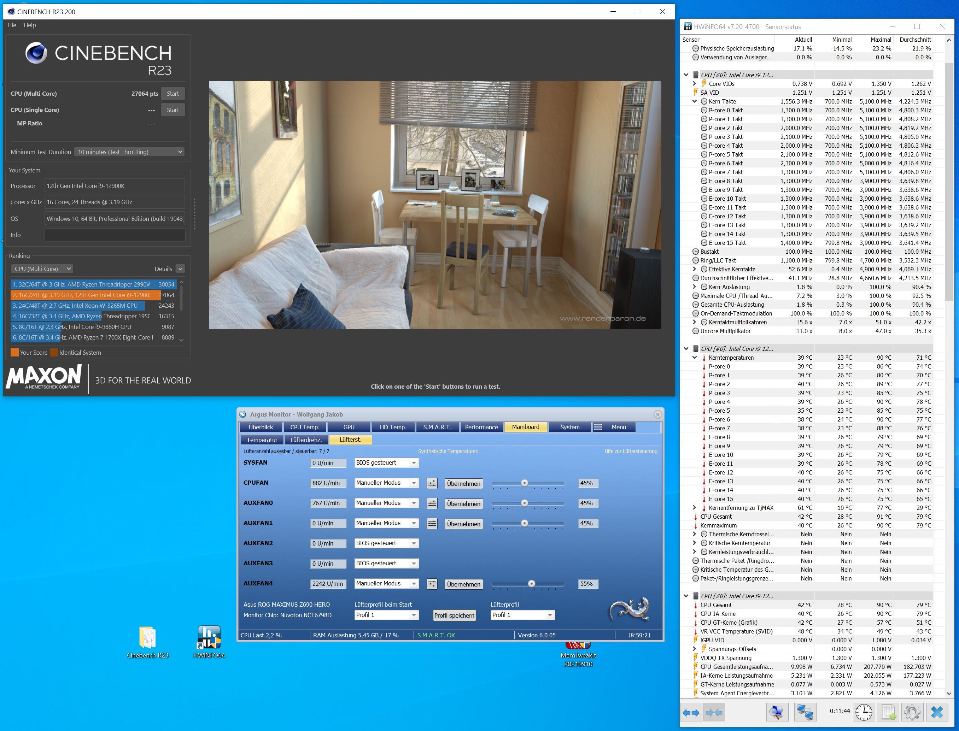Screen dimensions: 959x731
Task: Click Übernehmen for CPUFAN
Action: tap(464, 483)
